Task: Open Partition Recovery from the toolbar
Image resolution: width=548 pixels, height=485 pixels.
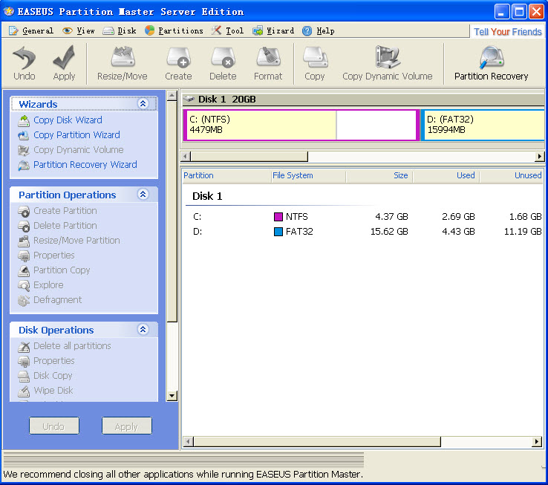Action: [491, 58]
